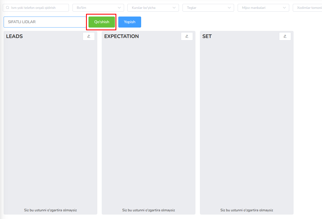This screenshot has height=219, width=322.
Task: Open the Bo'lim dropdown
Action: click(98, 8)
